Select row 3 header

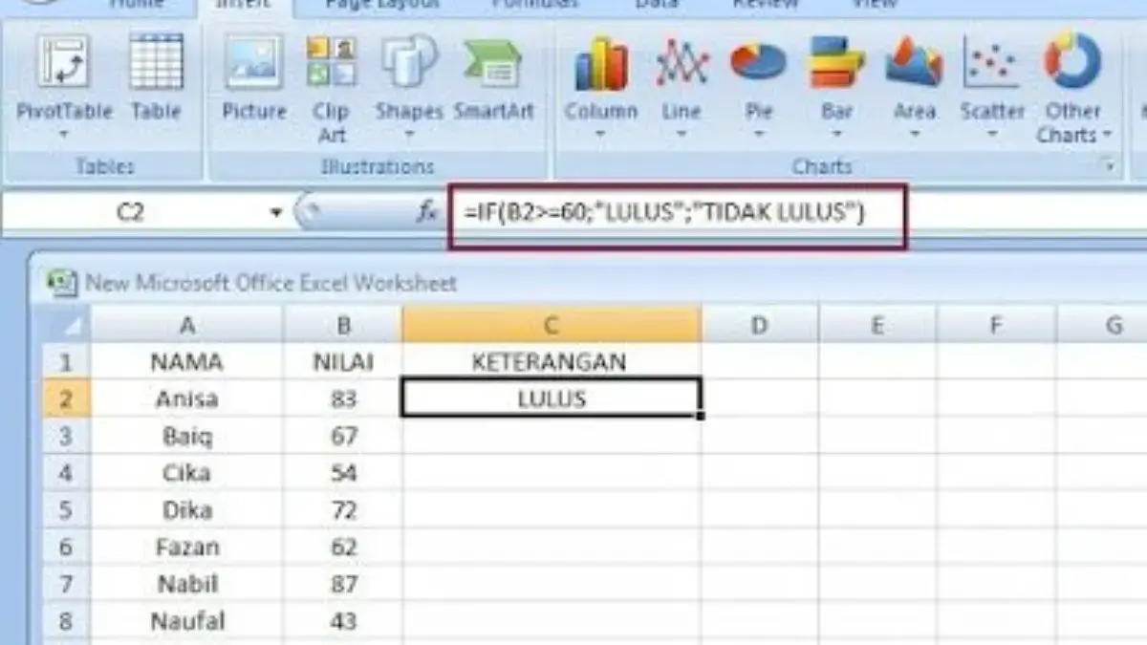[x=65, y=436]
